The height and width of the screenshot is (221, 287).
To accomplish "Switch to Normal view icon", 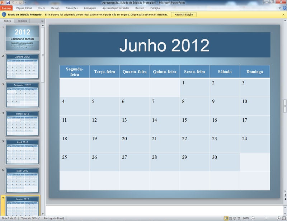I will pyautogui.click(x=226, y=218).
